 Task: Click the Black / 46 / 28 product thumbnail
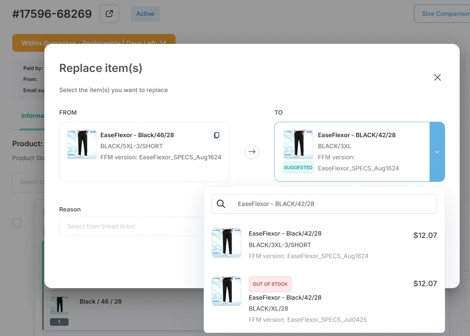coord(59,305)
